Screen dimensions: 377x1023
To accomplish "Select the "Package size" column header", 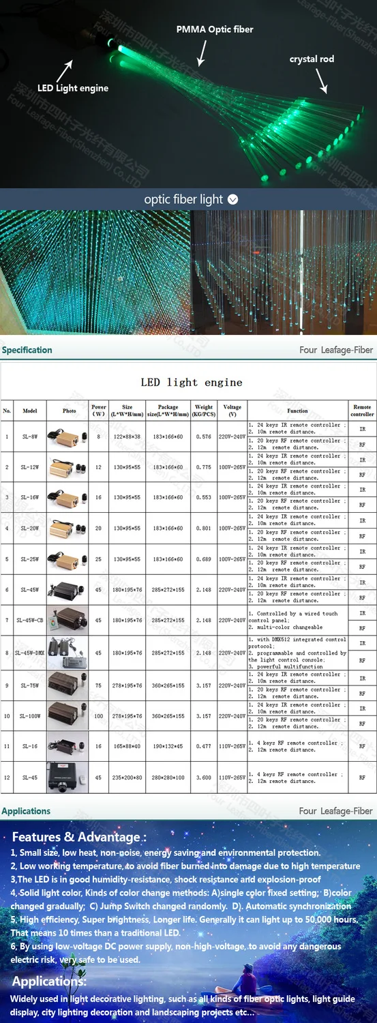I will [168, 411].
